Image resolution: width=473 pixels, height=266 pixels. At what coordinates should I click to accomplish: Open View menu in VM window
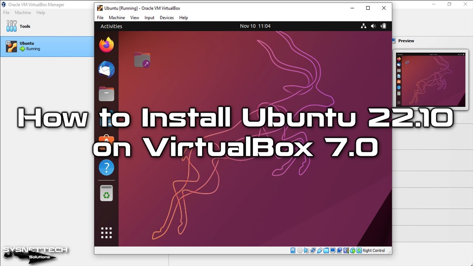tap(135, 17)
